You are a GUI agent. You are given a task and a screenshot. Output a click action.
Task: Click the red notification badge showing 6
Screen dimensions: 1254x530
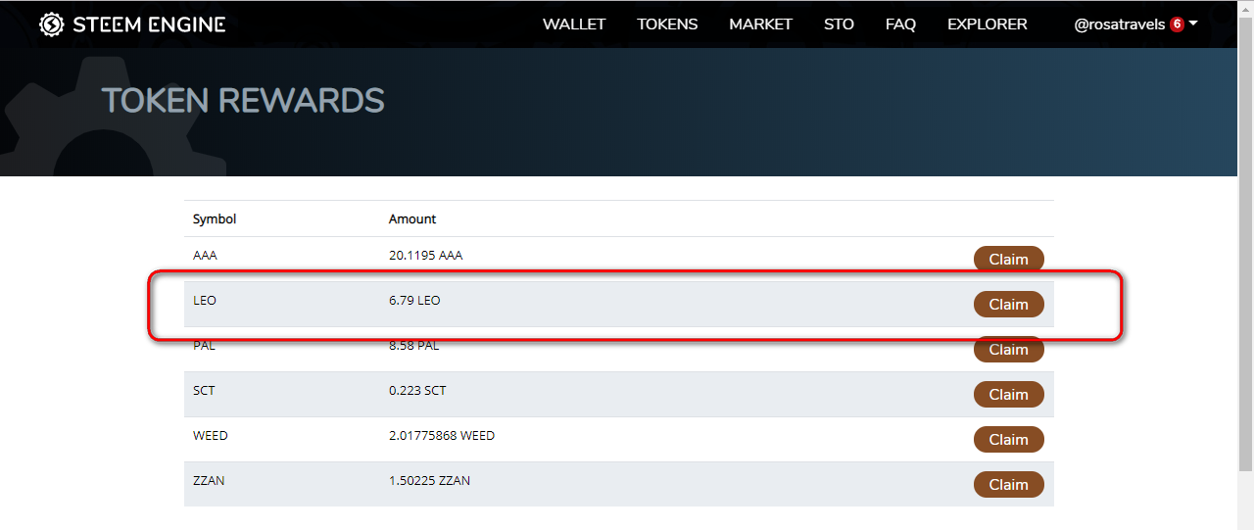coord(1177,24)
